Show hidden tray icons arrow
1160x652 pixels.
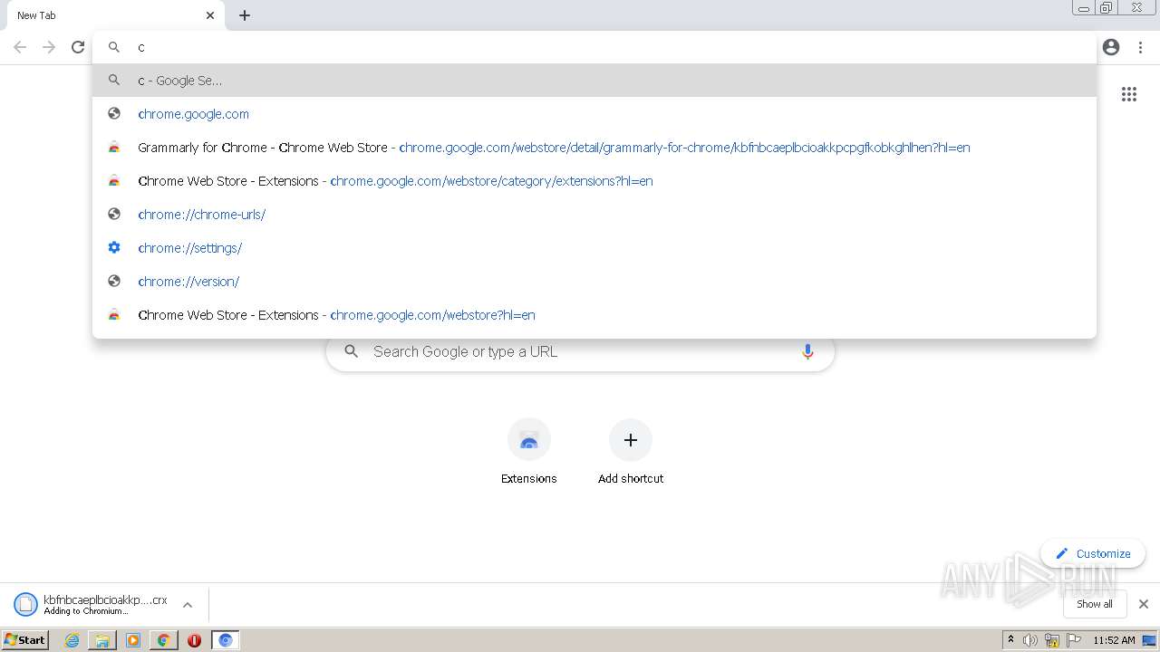tap(1010, 640)
